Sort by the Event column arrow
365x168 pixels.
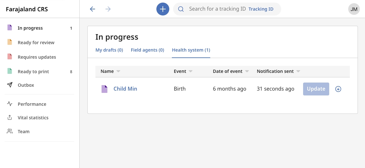pyautogui.click(x=191, y=71)
